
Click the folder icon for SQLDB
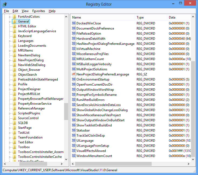(14, 123)
